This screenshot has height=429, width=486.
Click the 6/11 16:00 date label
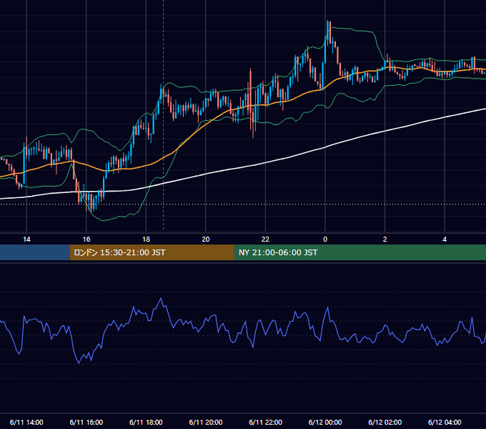(86, 422)
